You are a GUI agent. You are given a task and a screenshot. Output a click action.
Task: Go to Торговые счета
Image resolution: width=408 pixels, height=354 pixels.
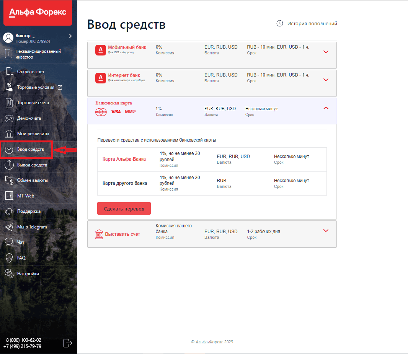(33, 103)
